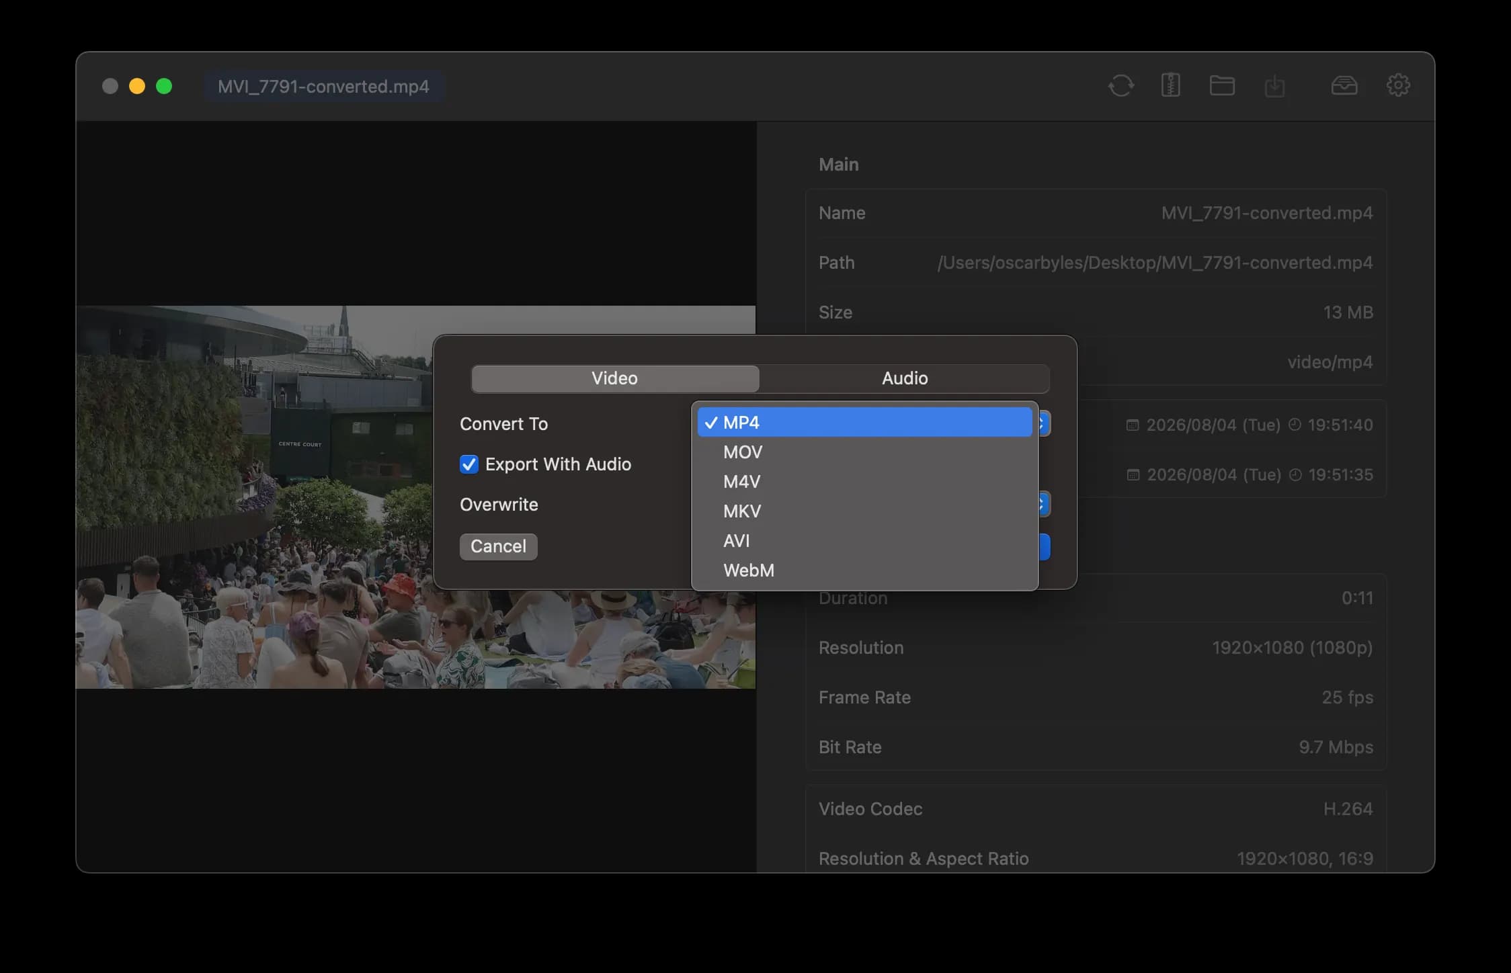This screenshot has height=973, width=1511.
Task: Click the yellow minimize window button
Action: [137, 86]
